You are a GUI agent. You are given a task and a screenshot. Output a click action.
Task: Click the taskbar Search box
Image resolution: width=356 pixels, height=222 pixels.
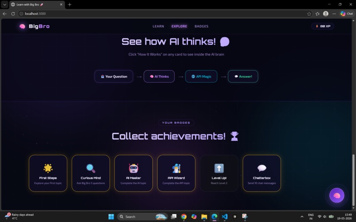coord(142,217)
